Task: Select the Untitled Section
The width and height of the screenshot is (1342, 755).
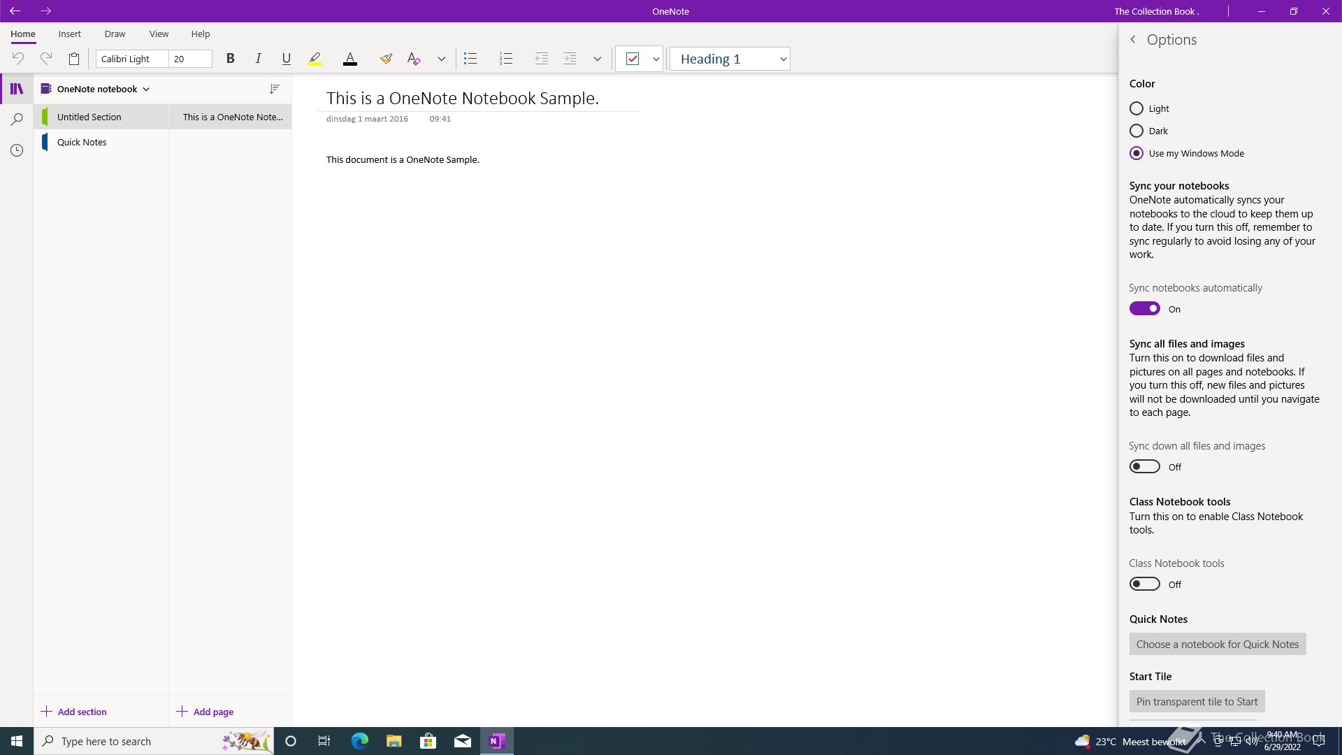Action: pyautogui.click(x=101, y=117)
